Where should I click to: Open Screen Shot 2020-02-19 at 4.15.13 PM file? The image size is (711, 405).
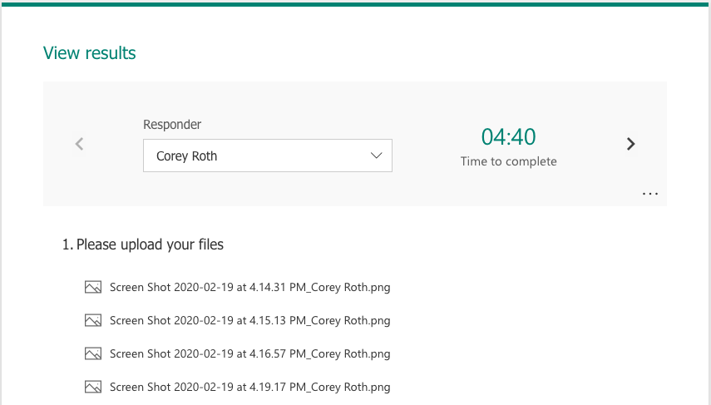click(x=249, y=320)
